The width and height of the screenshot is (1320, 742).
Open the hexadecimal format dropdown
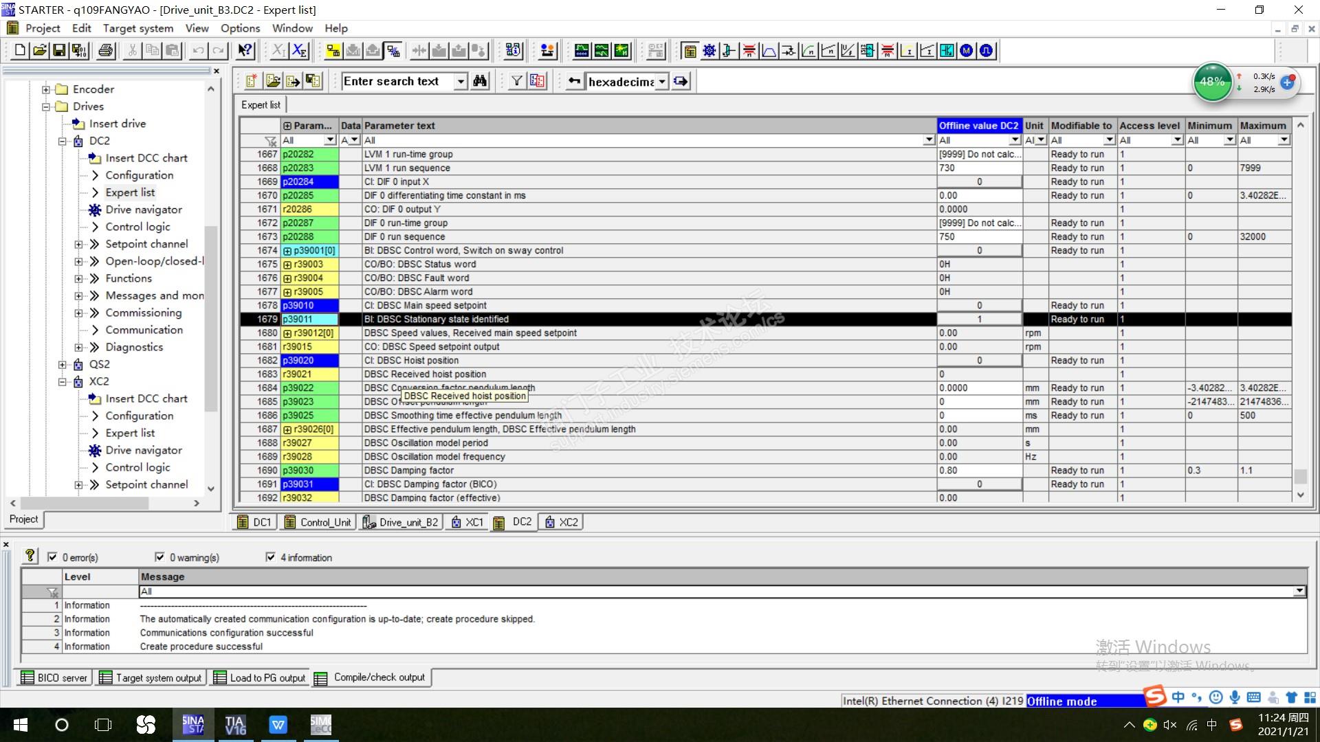tap(661, 81)
